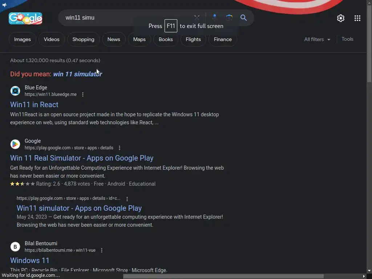The height and width of the screenshot is (279, 372).
Task: Switch to Shopping results
Action: [x=83, y=39]
